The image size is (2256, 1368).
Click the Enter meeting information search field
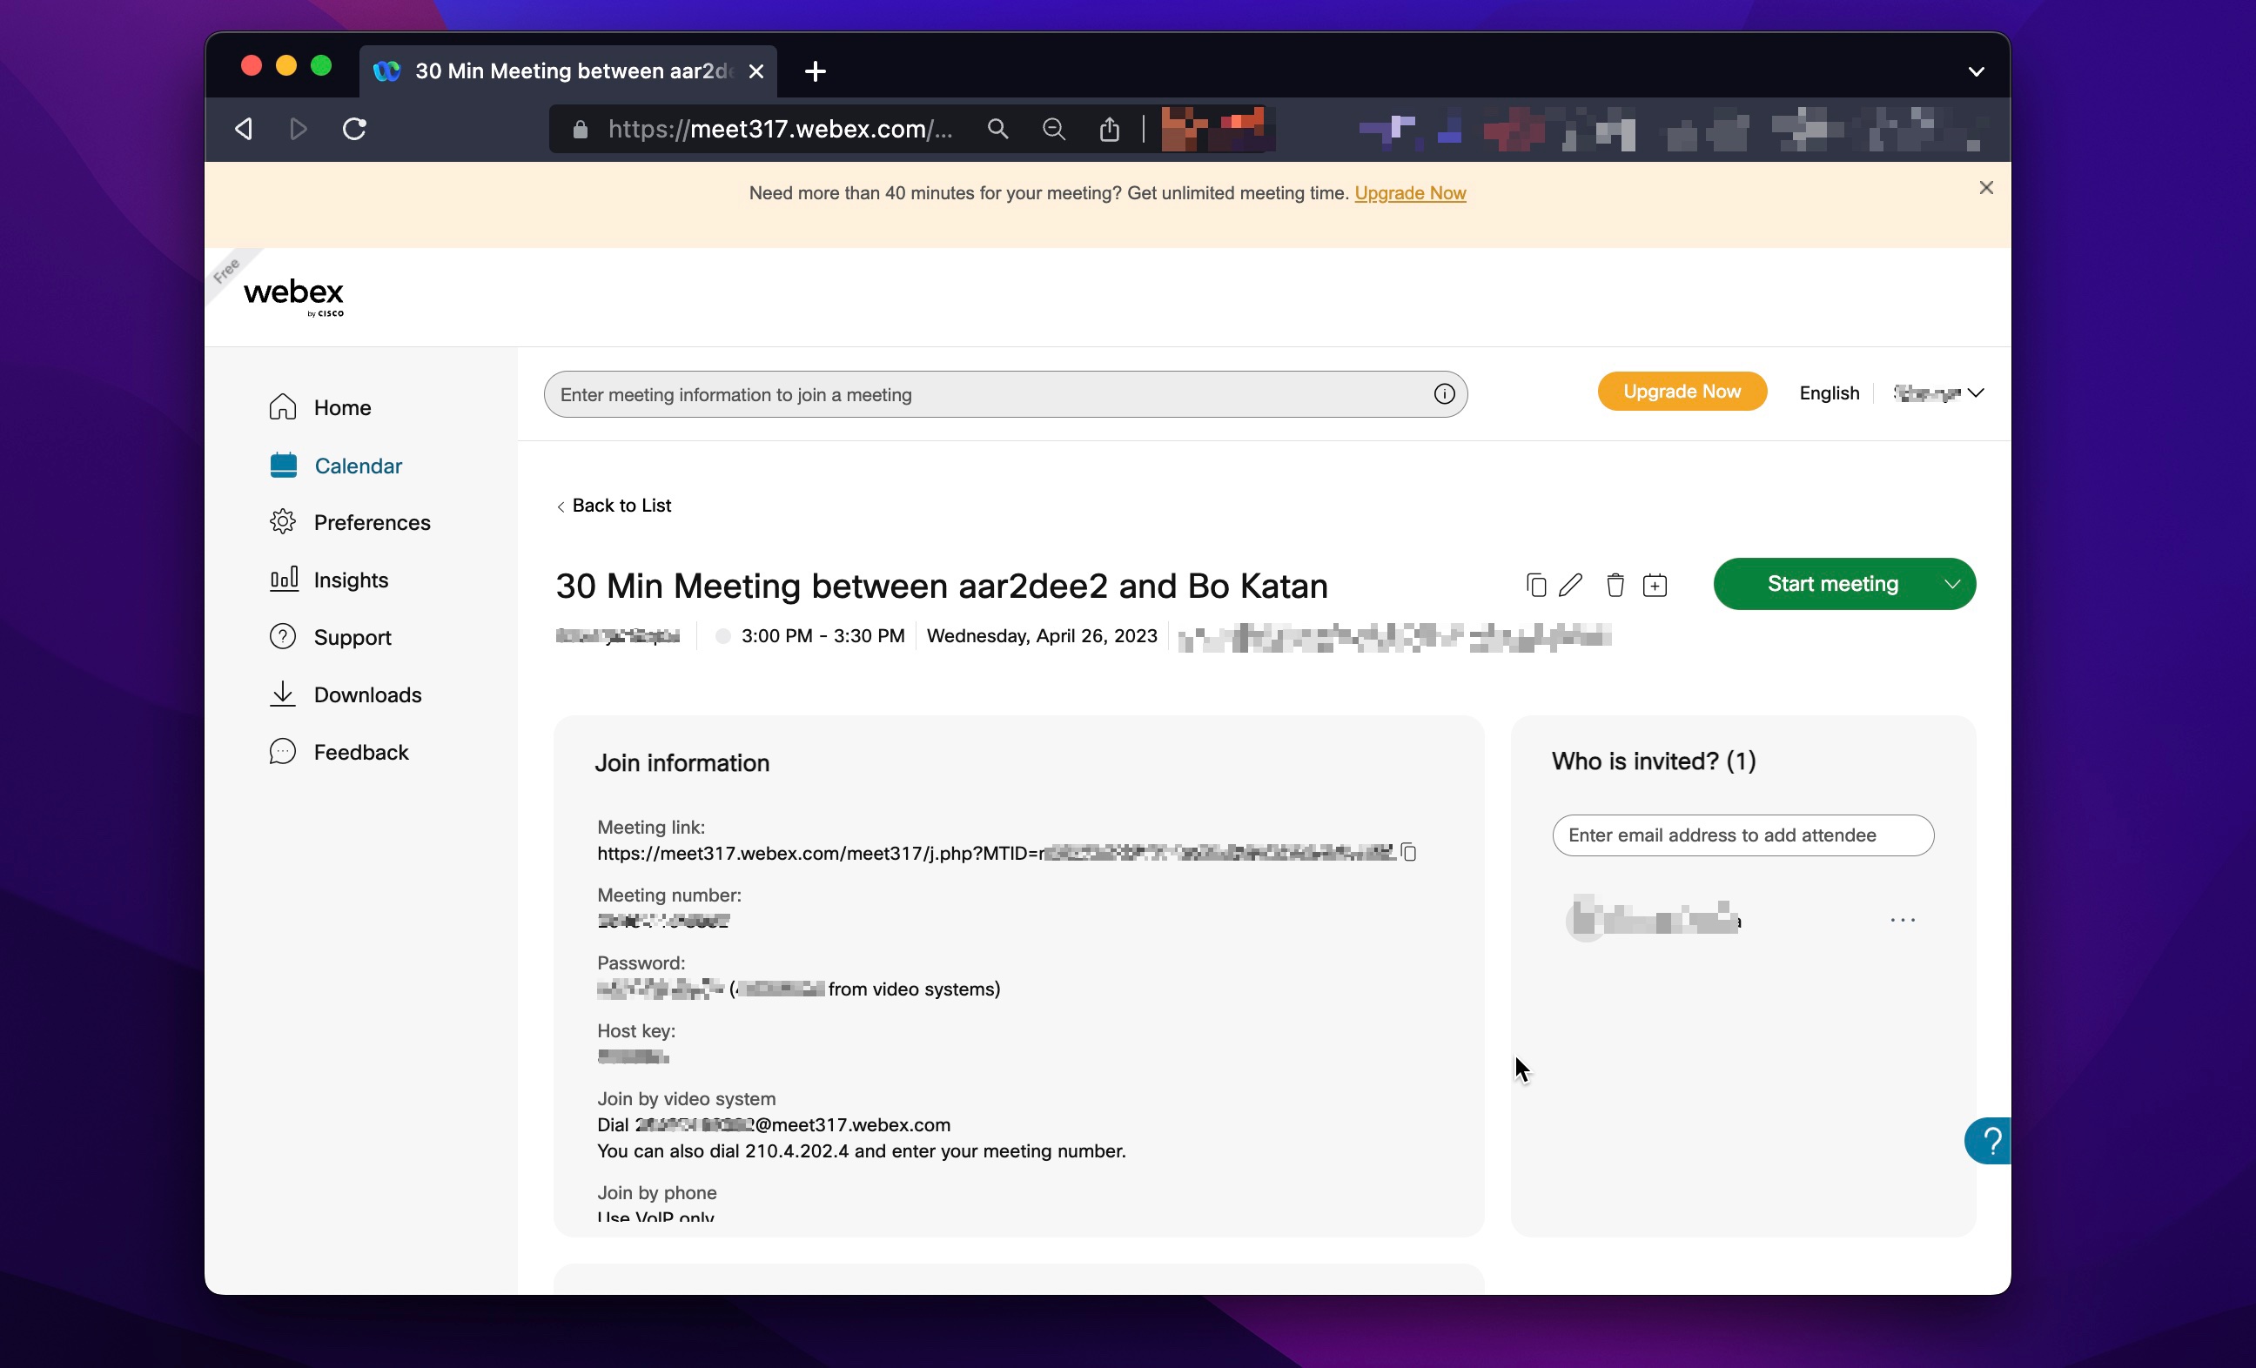[x=1005, y=393]
